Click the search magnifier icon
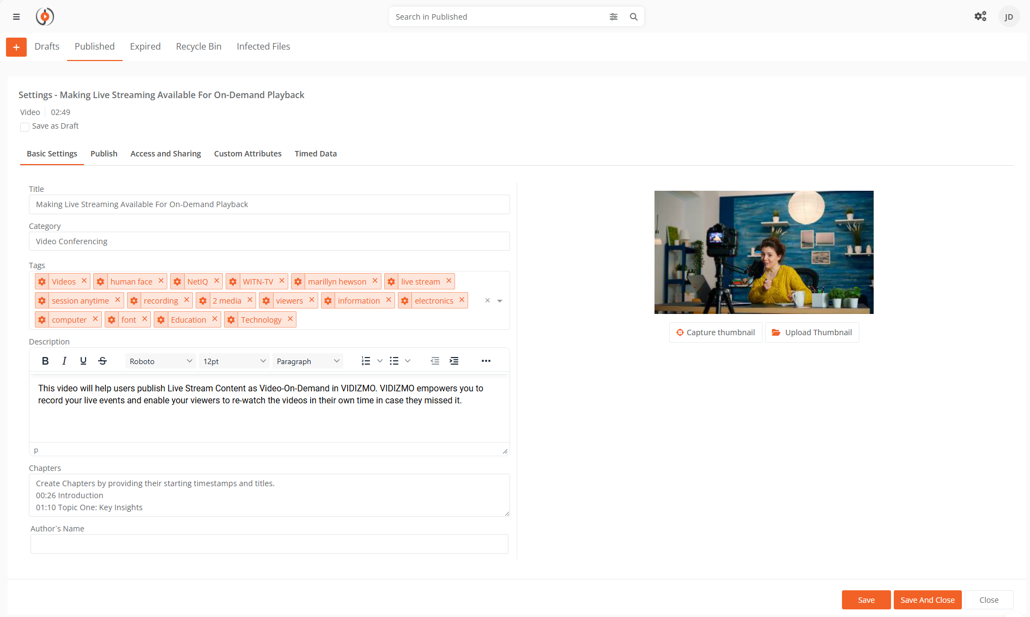1030x617 pixels. [633, 17]
